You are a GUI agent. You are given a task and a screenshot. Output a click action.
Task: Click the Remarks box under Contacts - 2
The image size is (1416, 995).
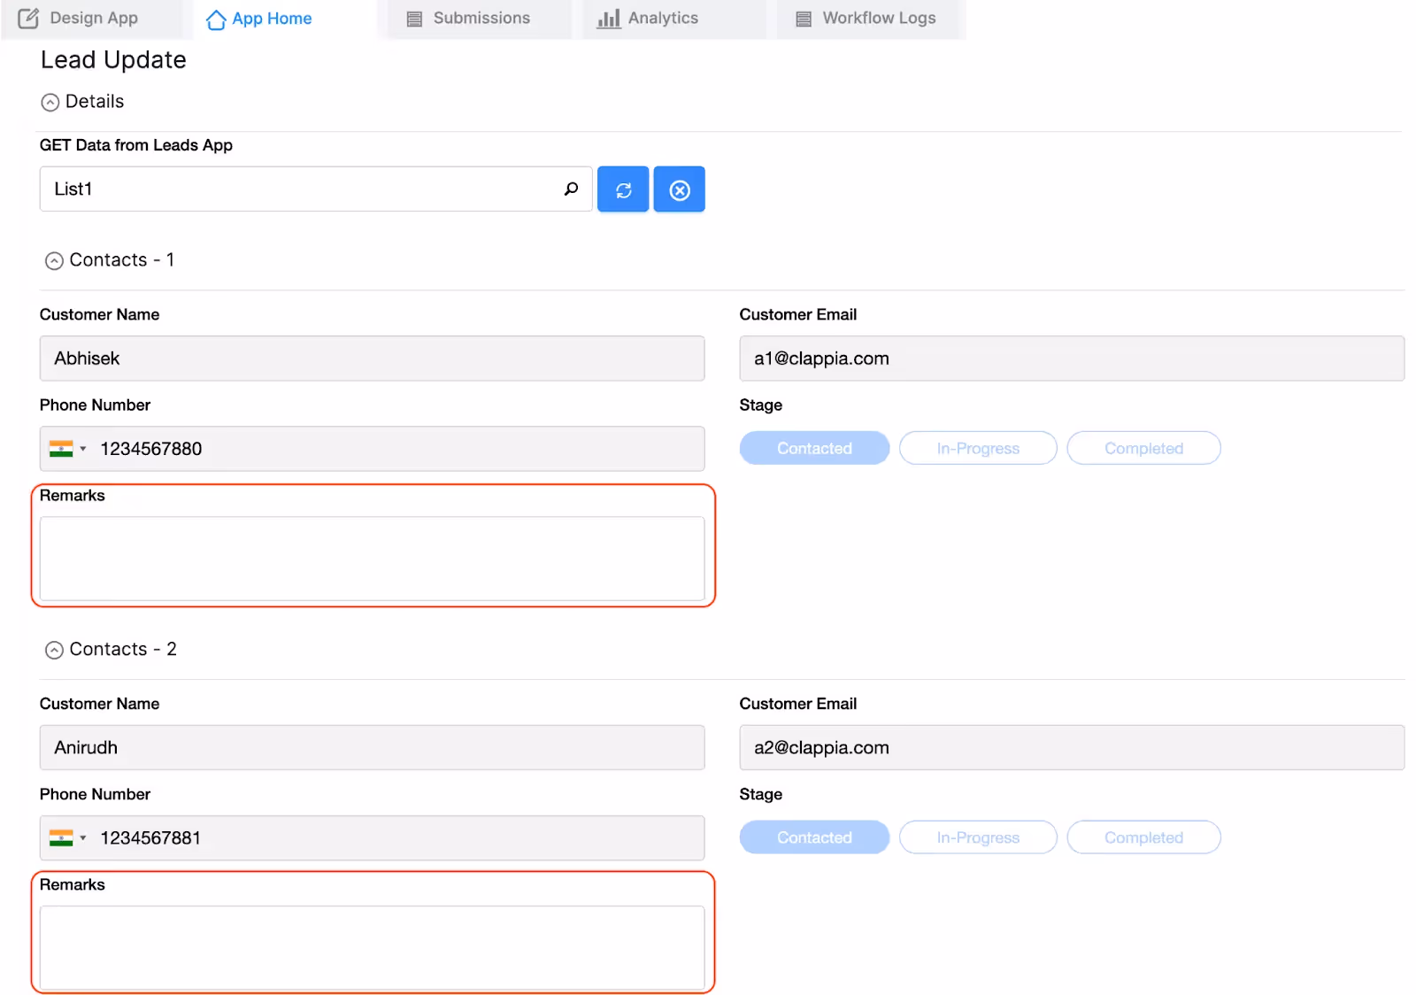coord(372,947)
